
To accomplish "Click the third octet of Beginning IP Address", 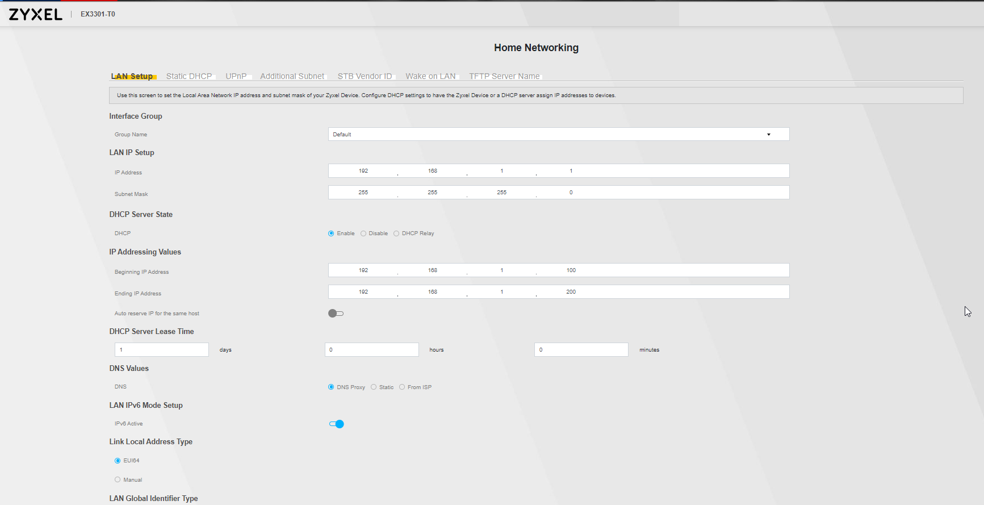I will (x=502, y=270).
